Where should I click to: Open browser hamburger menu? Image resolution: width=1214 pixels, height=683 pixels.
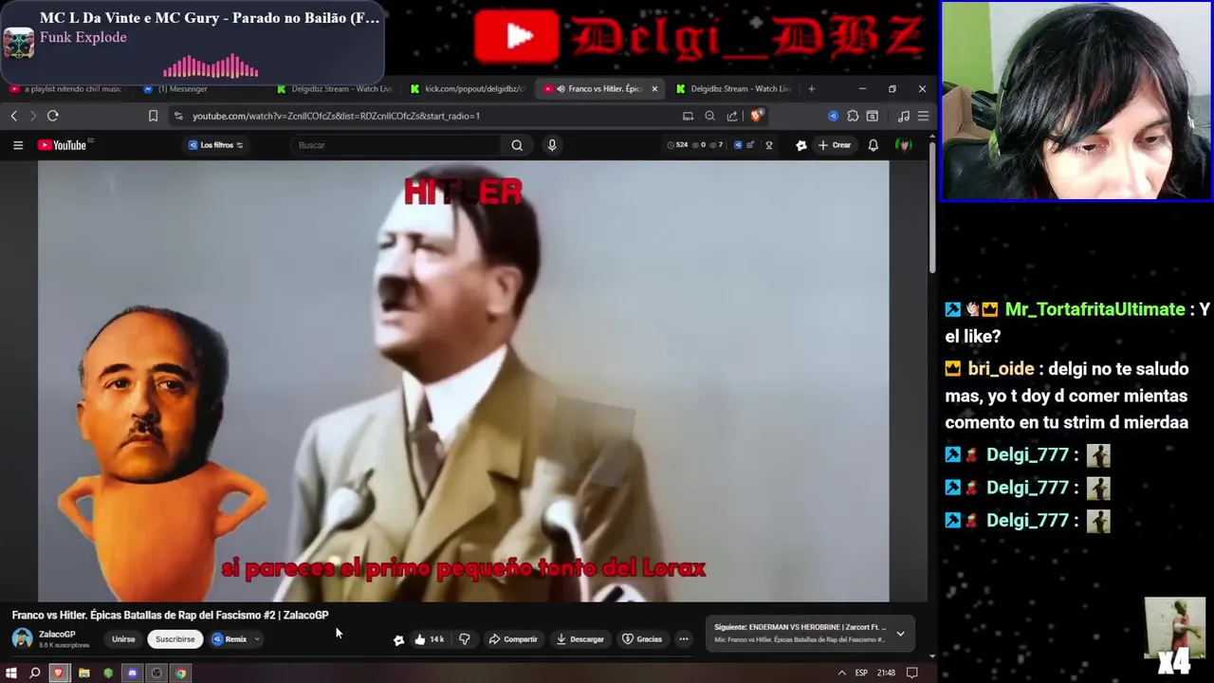[923, 116]
